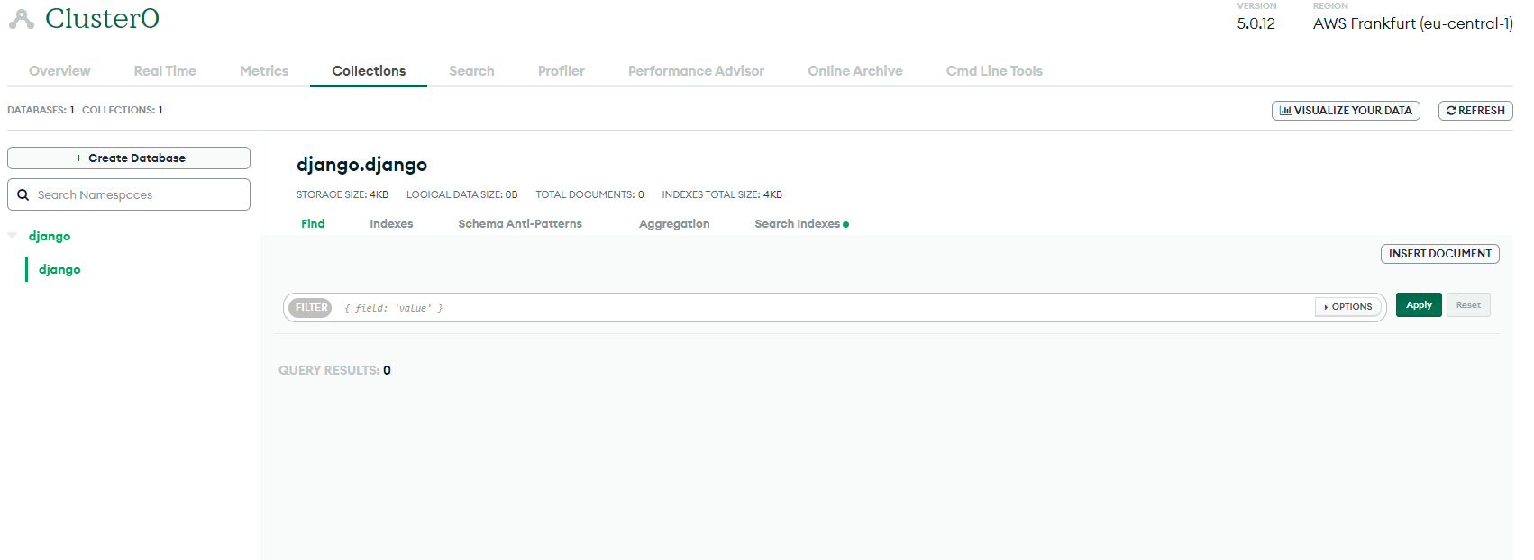This screenshot has height=560, width=1534.
Task: Click the QUERY RESULTS: 0 label
Action: 334,370
